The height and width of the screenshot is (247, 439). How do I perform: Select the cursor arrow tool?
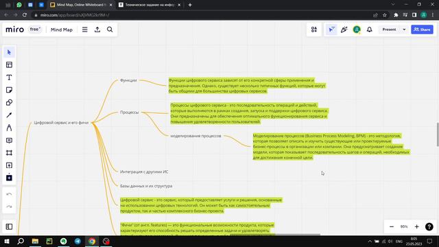9,52
